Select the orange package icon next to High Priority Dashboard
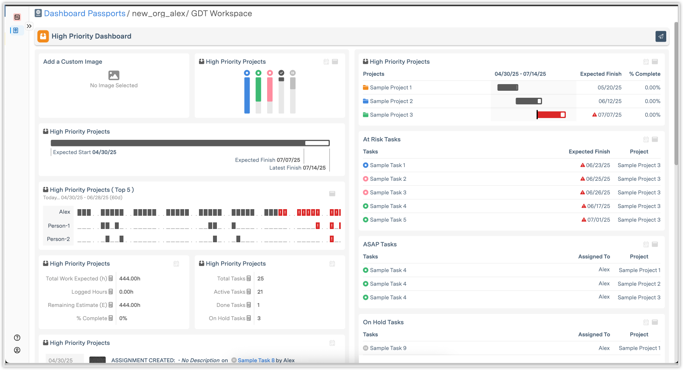 click(x=43, y=36)
